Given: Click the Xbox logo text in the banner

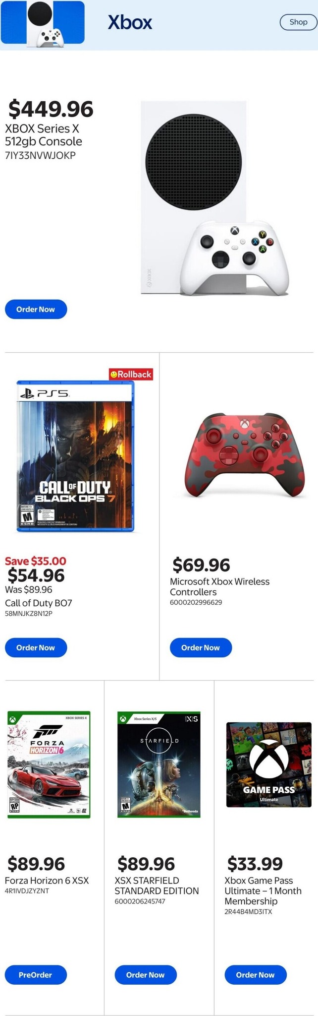Looking at the screenshot, I should coord(130,23).
